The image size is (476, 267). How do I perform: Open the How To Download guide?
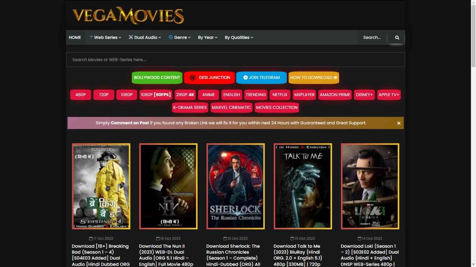pyautogui.click(x=314, y=77)
